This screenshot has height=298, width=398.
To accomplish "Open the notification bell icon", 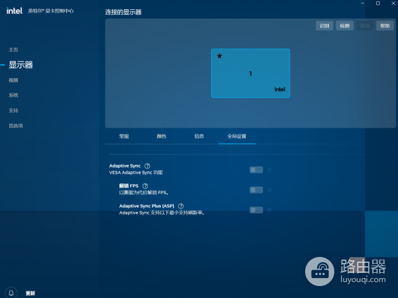I will click(11, 293).
